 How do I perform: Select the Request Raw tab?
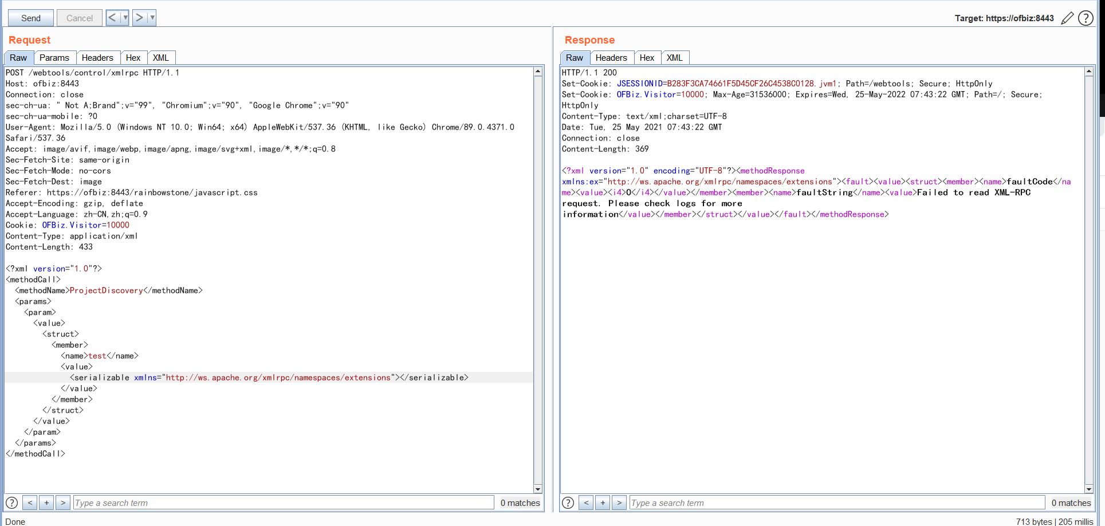(18, 58)
